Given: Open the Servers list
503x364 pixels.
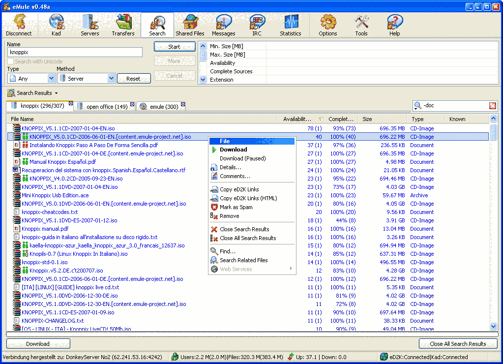Looking at the screenshot, I should point(89,25).
